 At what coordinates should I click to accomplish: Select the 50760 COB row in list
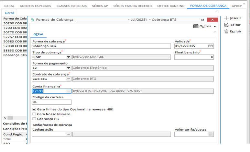[x=15, y=23]
